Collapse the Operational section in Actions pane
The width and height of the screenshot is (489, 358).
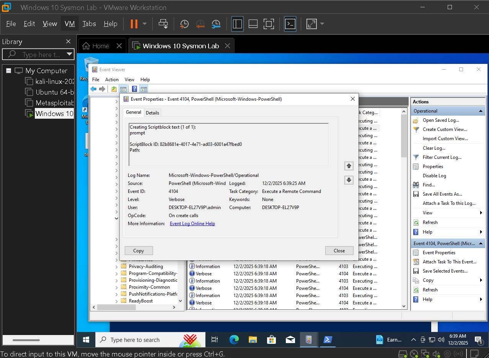481,111
